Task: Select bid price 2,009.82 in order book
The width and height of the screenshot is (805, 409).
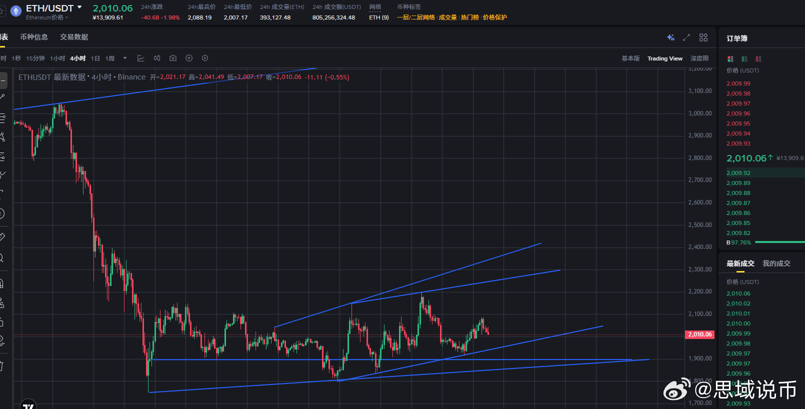Action: 738,233
